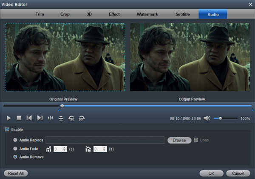255x179 pixels.
Task: Select the Audio Fade radio option
Action: [x=15, y=149]
